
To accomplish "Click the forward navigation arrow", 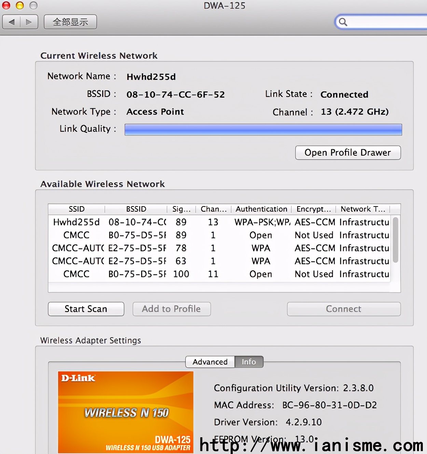I will (x=29, y=22).
